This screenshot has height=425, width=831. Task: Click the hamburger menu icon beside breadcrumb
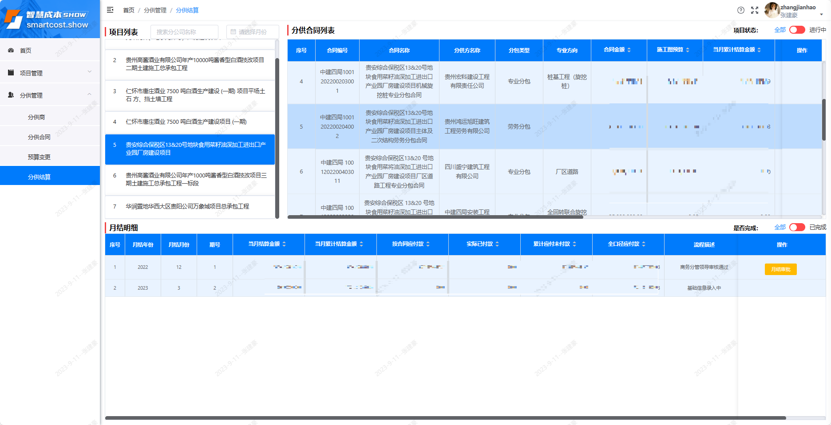click(110, 9)
